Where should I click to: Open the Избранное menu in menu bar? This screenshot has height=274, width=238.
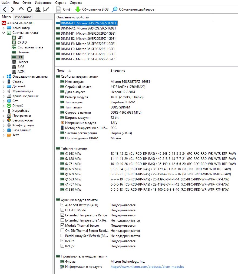43,3
